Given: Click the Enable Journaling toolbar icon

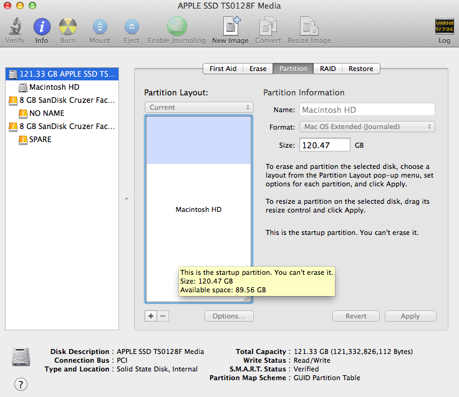Looking at the screenshot, I should (176, 26).
